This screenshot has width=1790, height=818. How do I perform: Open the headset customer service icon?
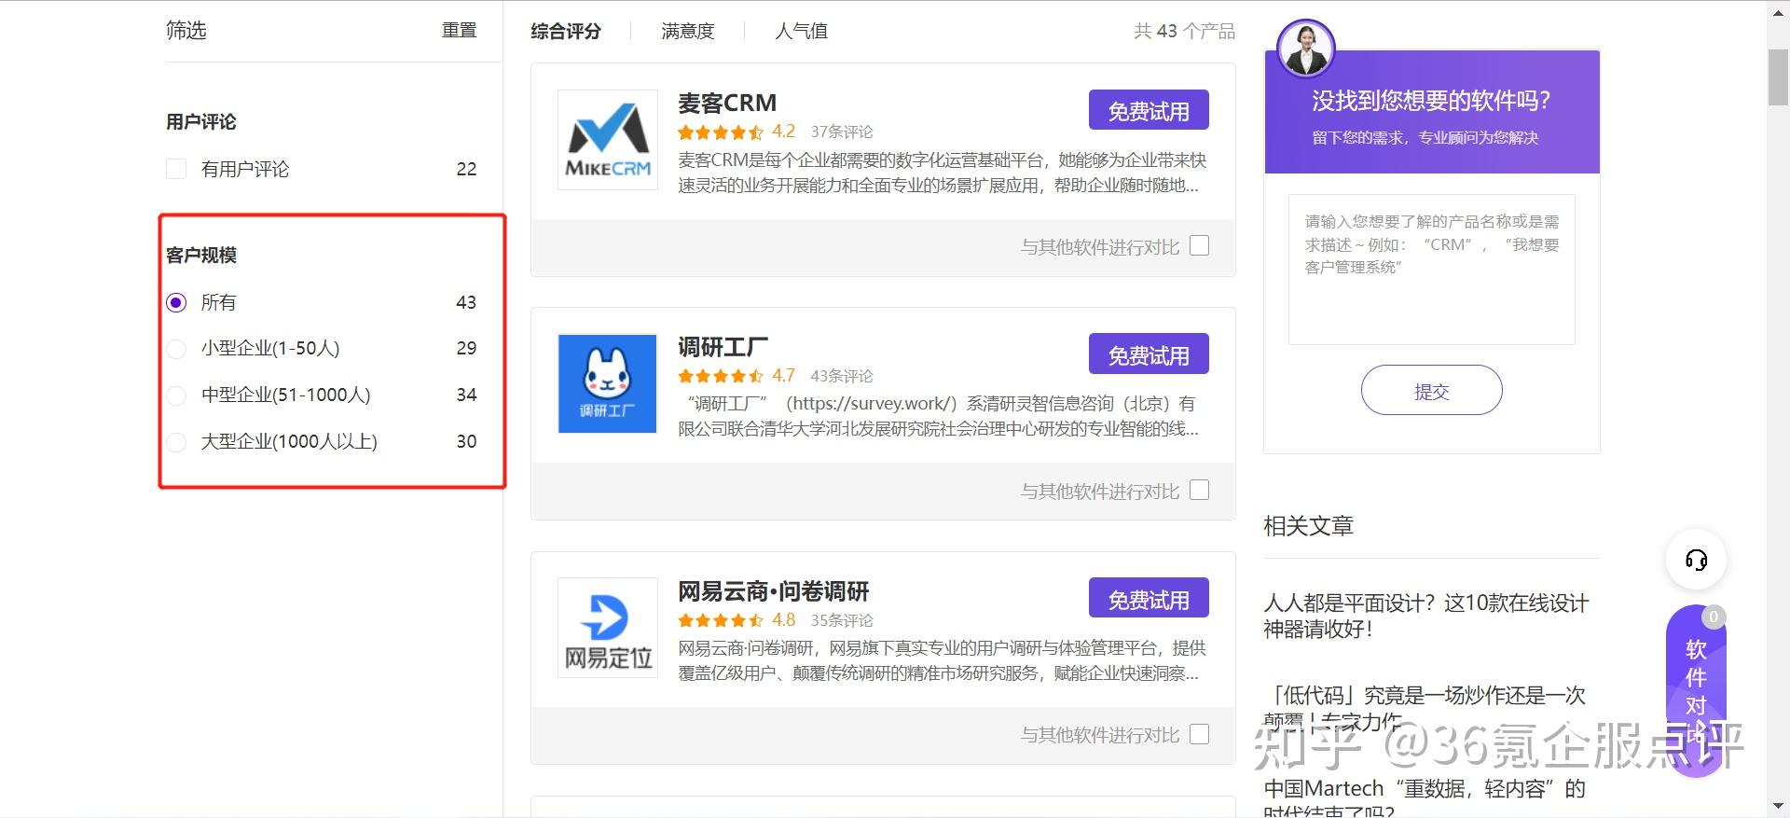click(x=1696, y=560)
